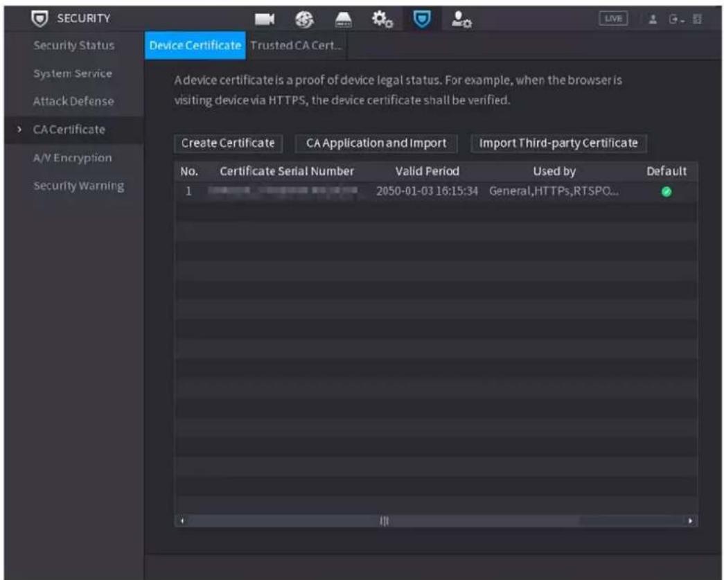The width and height of the screenshot is (724, 580).
Task: Open Attack Defense in the sidebar
Action: [73, 101]
